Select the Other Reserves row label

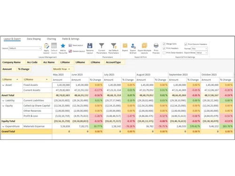(x=37, y=111)
